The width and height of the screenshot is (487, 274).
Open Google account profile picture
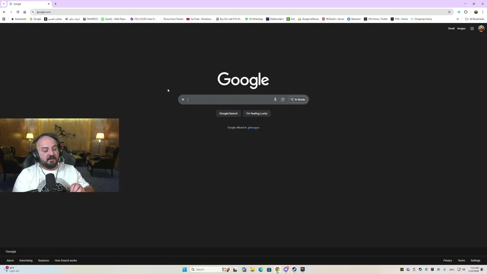tap(481, 29)
